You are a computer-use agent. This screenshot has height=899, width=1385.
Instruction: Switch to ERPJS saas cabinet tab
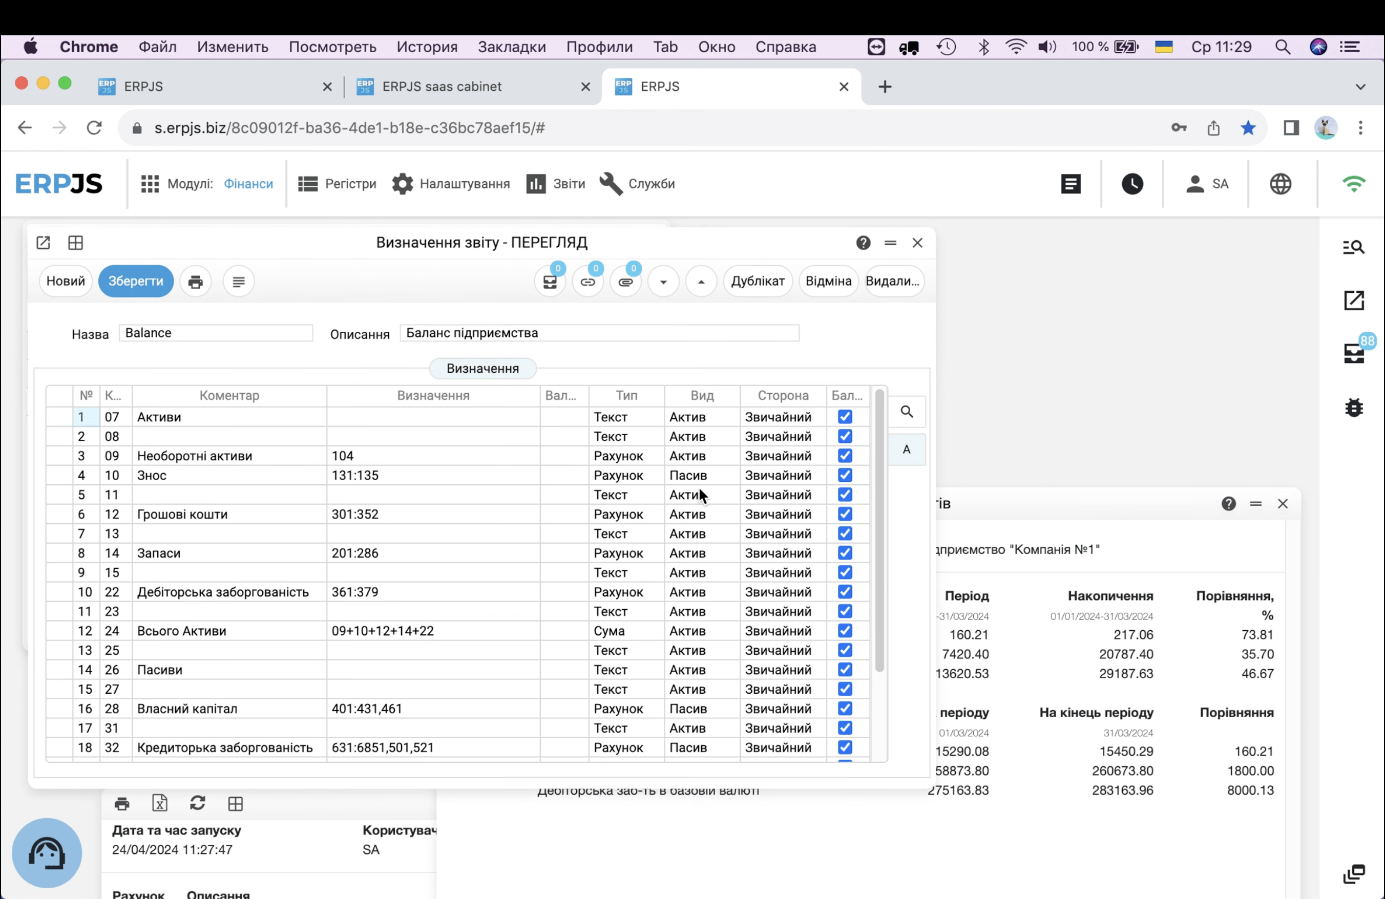pos(441,87)
